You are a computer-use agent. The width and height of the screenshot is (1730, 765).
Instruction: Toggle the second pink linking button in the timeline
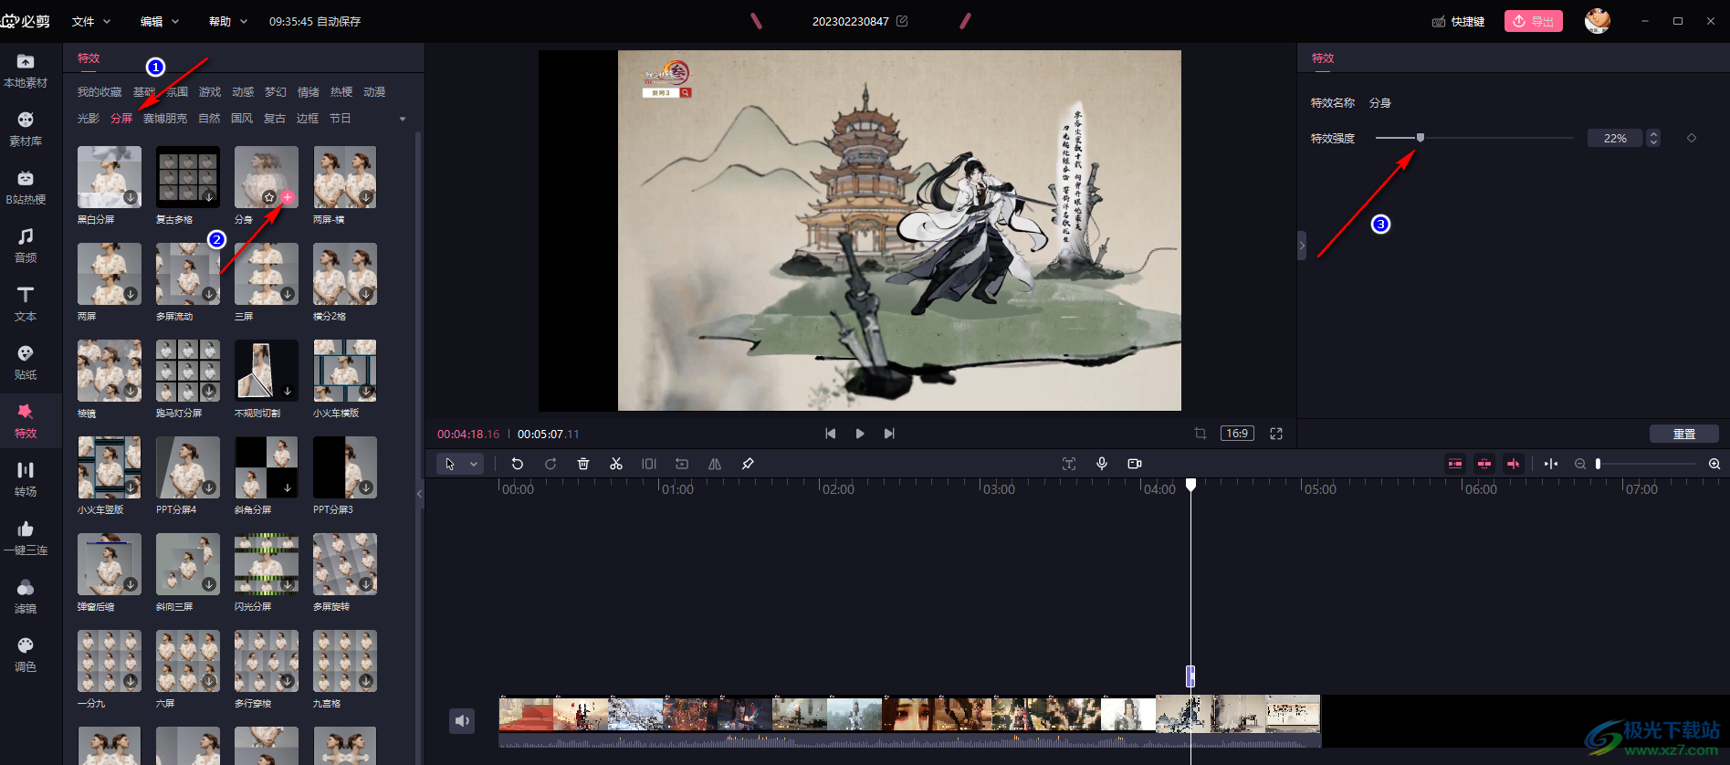(1484, 464)
